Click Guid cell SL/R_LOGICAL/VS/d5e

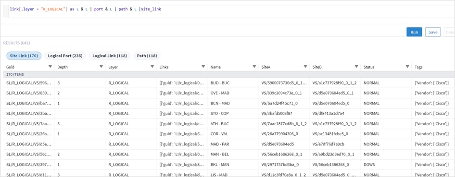pyautogui.click(x=29, y=144)
